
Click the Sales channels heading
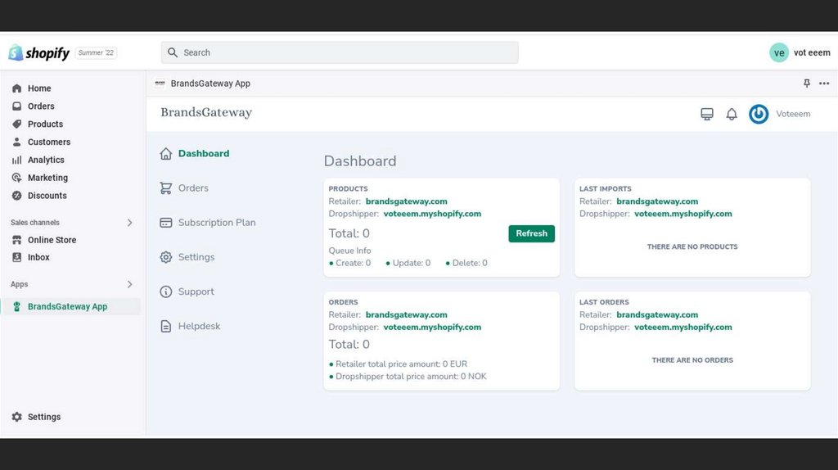[x=35, y=223]
